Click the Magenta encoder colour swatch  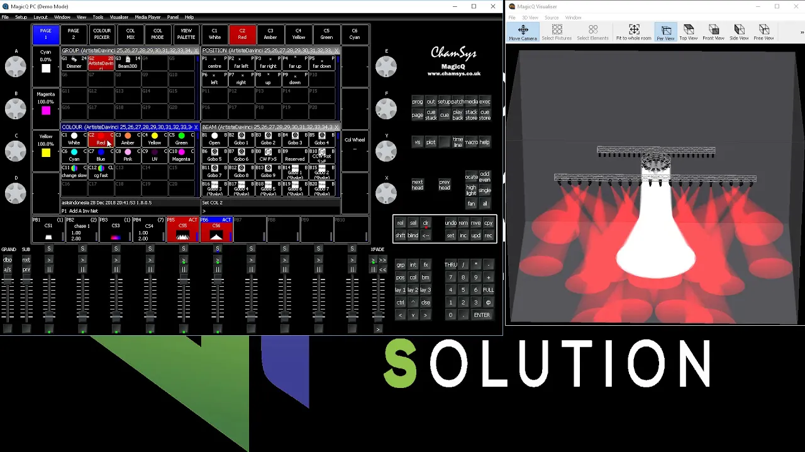click(46, 111)
